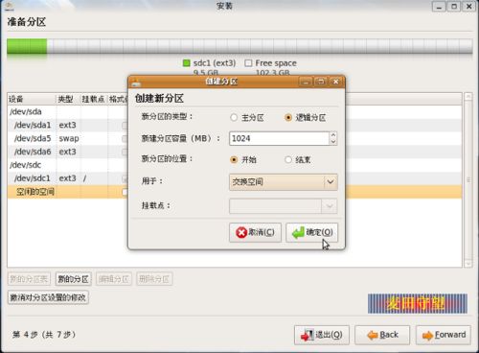The width and height of the screenshot is (479, 353).
Task: Click the 新的分区表 new partition table button
Action: [x=29, y=279]
